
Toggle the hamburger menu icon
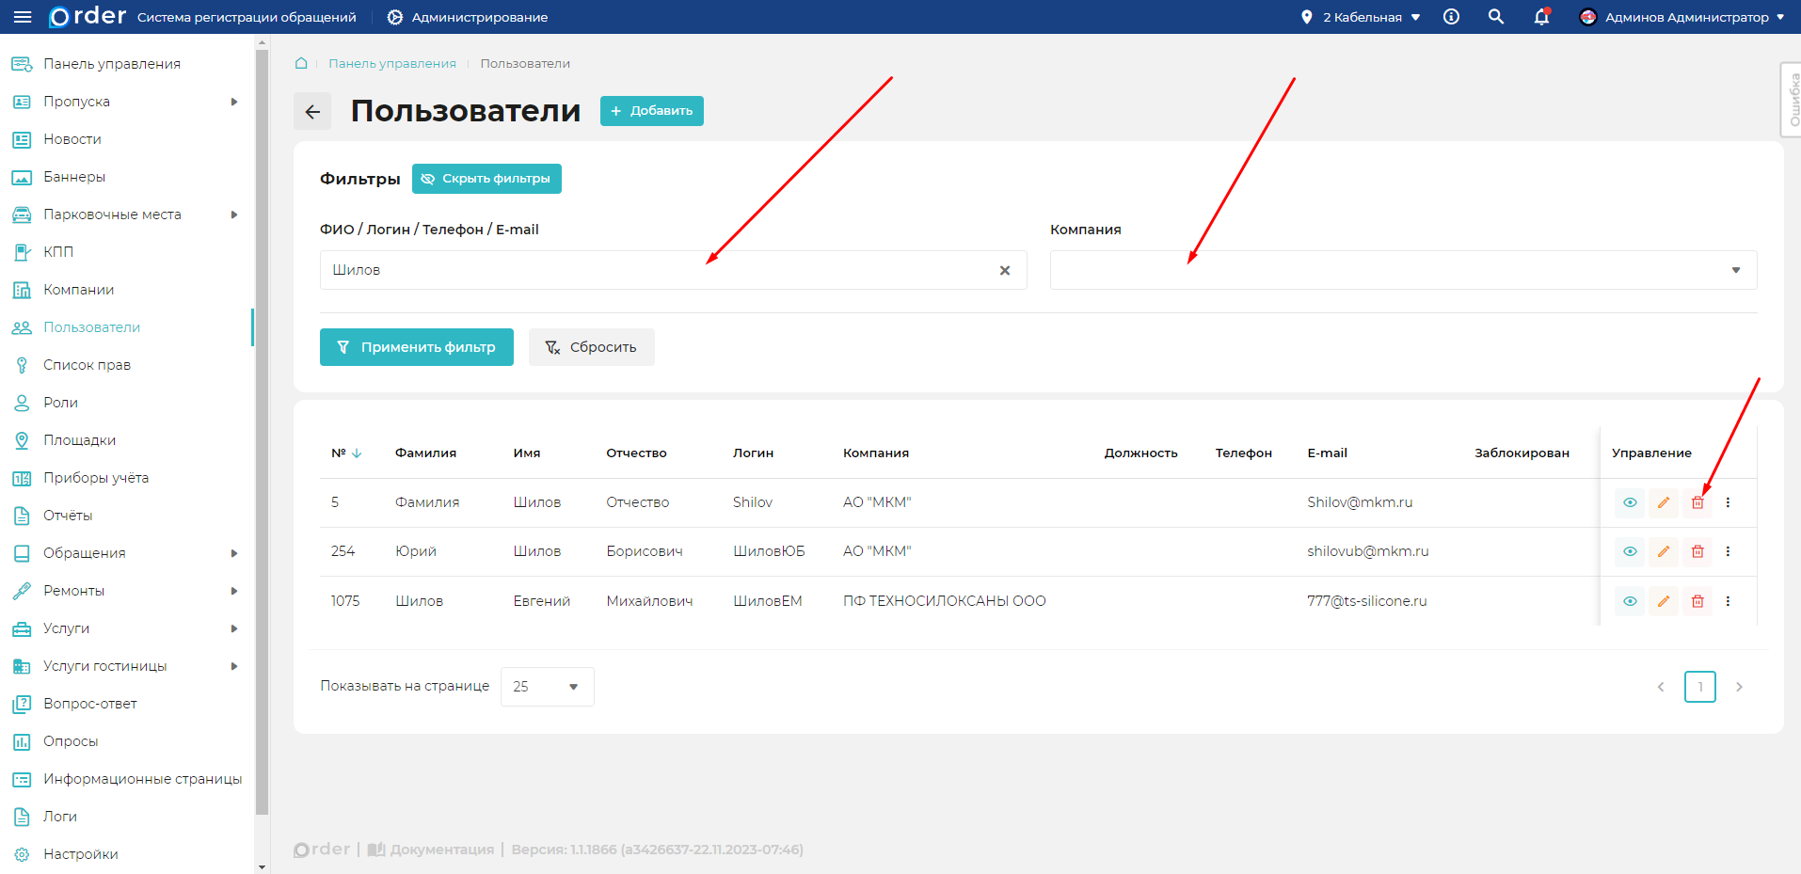point(23,17)
